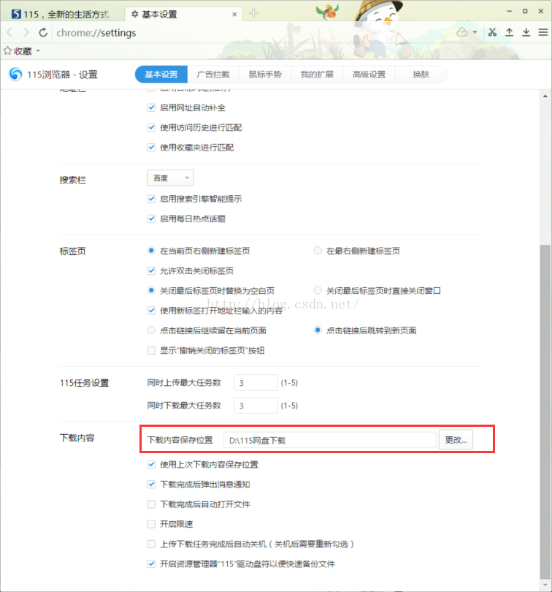This screenshot has width=552, height=592.
Task: Select 关闭最后标签页时直接关闭窗口 radio option
Action: point(318,290)
